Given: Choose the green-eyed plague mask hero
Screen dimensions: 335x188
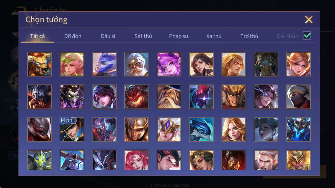Looking at the screenshot, I should click(72, 97).
